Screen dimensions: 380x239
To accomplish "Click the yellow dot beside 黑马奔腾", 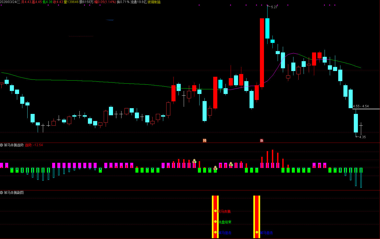I will (215, 211).
